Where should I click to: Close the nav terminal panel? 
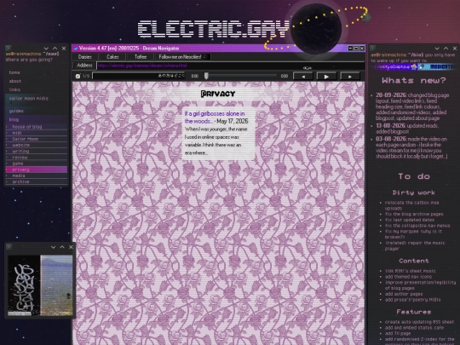click(x=64, y=49)
